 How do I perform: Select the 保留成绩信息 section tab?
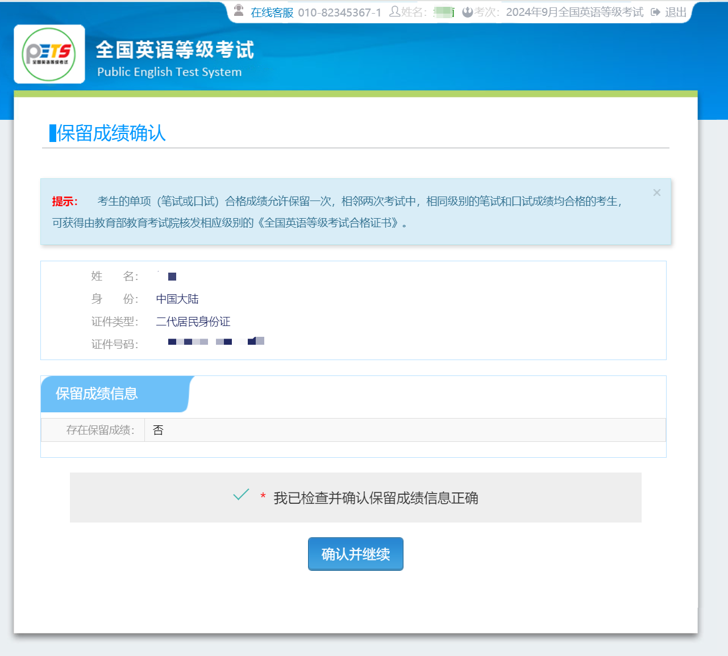(97, 394)
